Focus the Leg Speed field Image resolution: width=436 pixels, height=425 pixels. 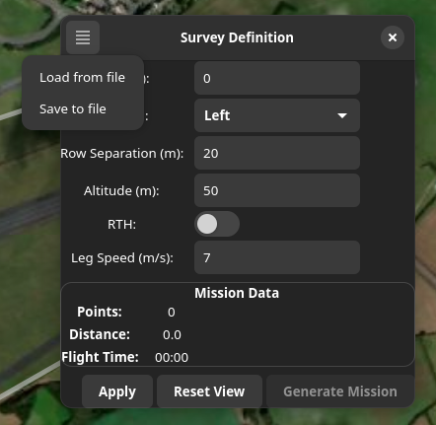[277, 257]
